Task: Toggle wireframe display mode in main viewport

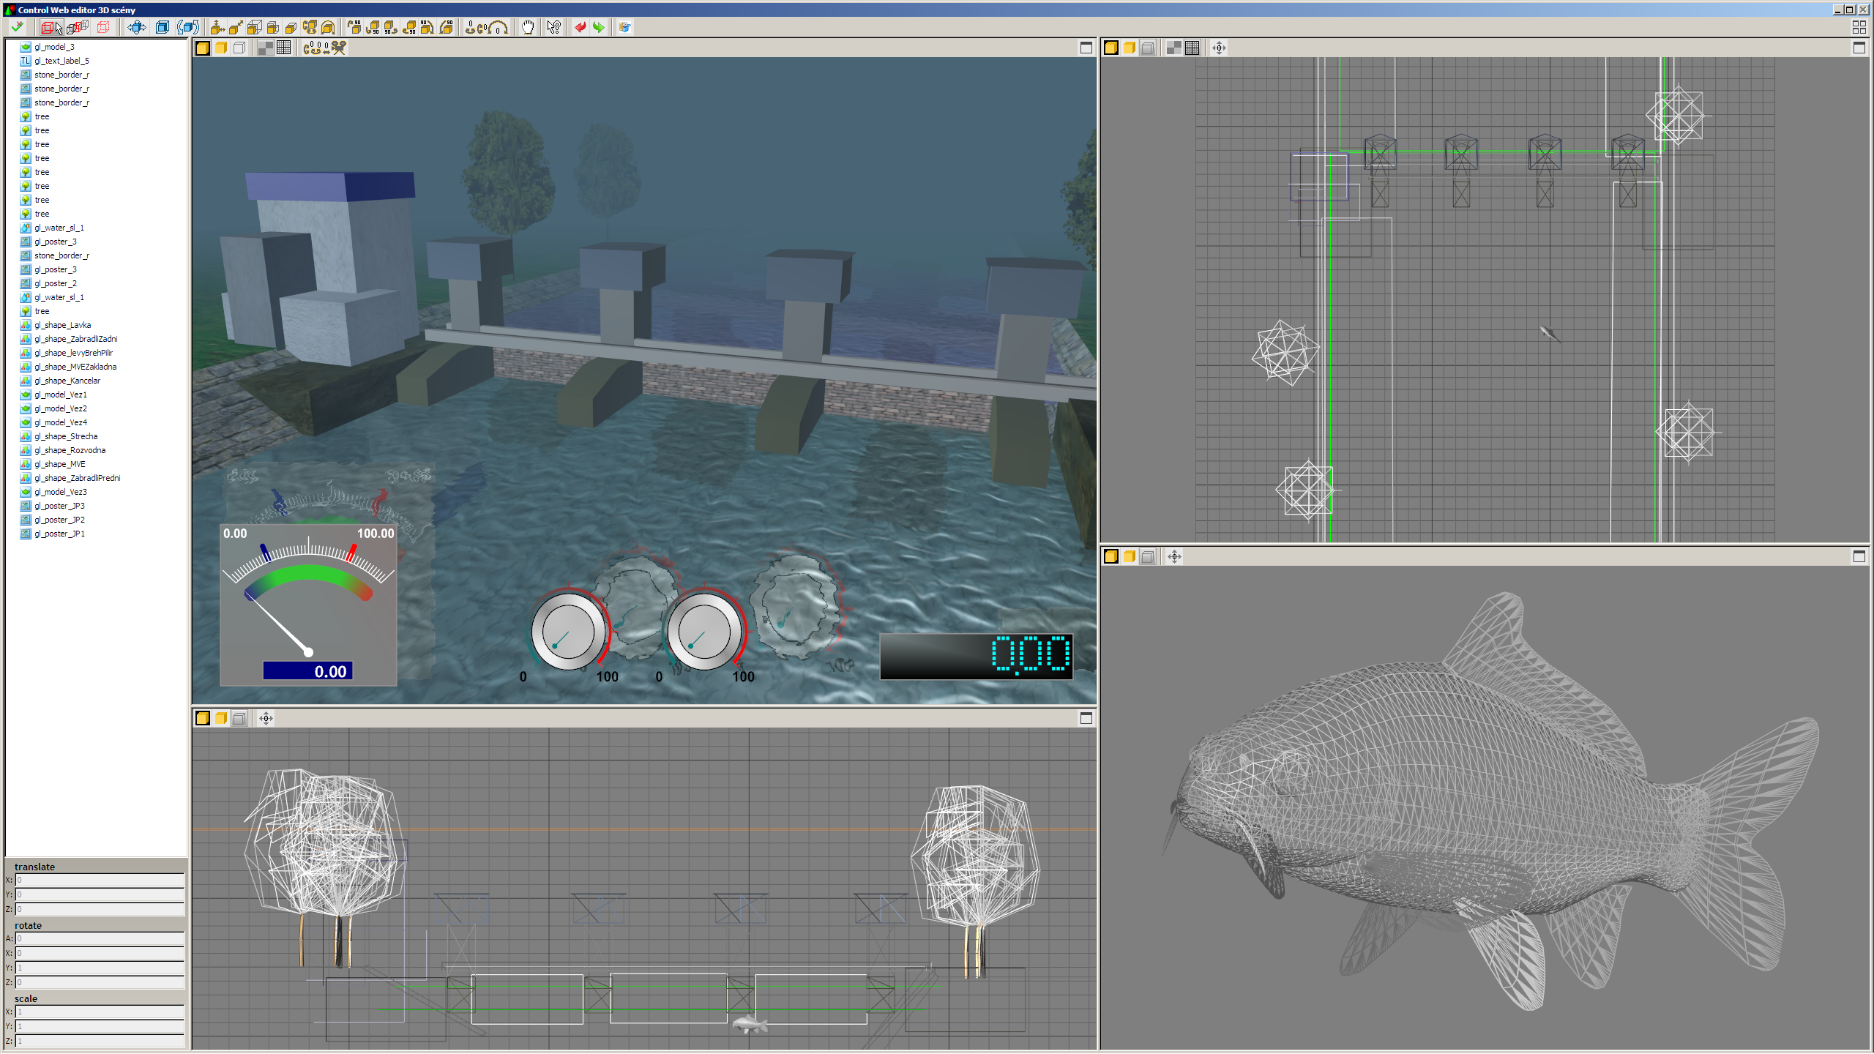Action: 239,48
